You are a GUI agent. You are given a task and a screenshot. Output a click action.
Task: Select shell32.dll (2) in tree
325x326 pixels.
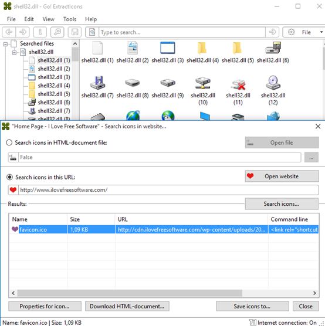[x=54, y=69]
